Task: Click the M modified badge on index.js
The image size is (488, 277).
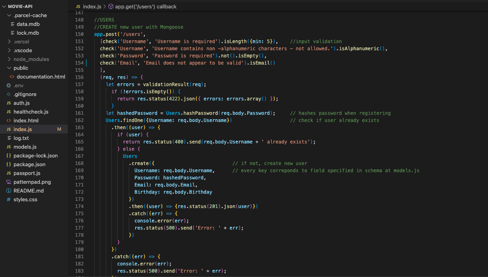Action: pyautogui.click(x=59, y=130)
